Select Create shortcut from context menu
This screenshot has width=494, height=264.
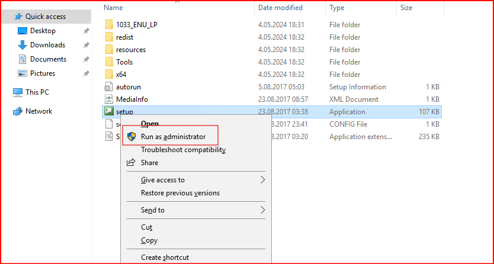coord(165,257)
